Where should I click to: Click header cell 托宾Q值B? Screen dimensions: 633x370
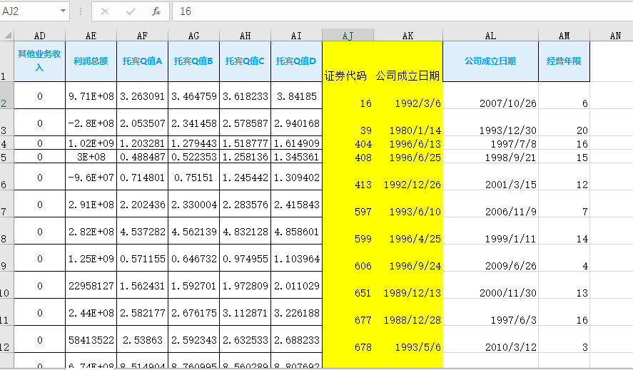coord(194,61)
